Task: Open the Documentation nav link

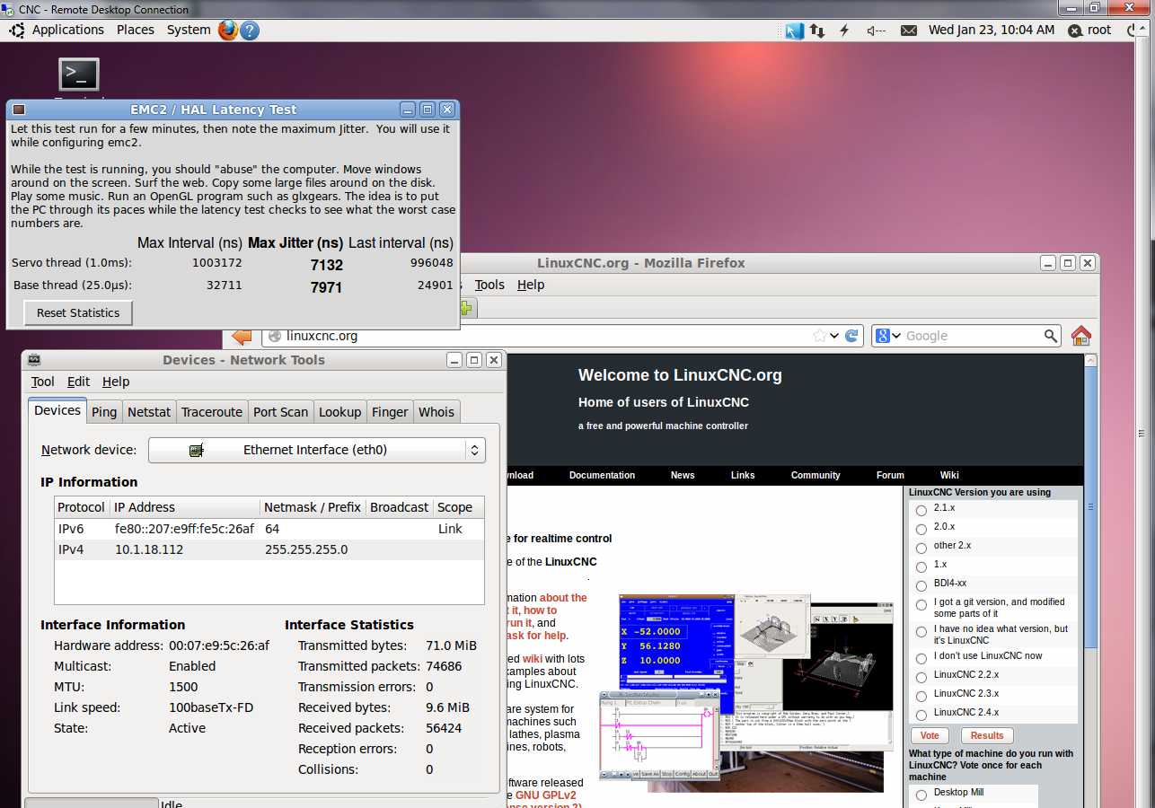Action: click(602, 475)
